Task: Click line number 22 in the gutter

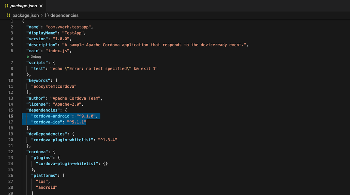Action: pos(11,152)
